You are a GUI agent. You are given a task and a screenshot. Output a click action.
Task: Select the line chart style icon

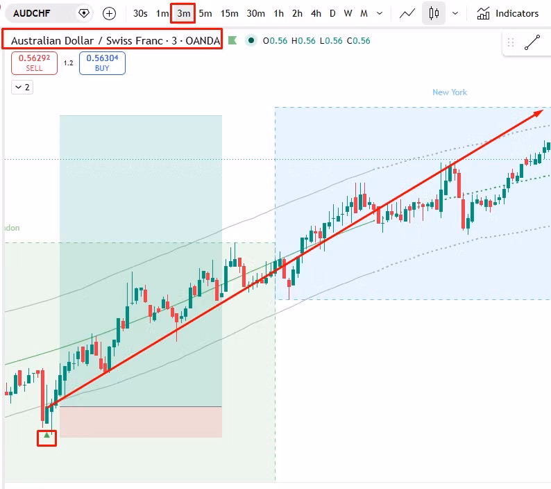pyautogui.click(x=407, y=13)
